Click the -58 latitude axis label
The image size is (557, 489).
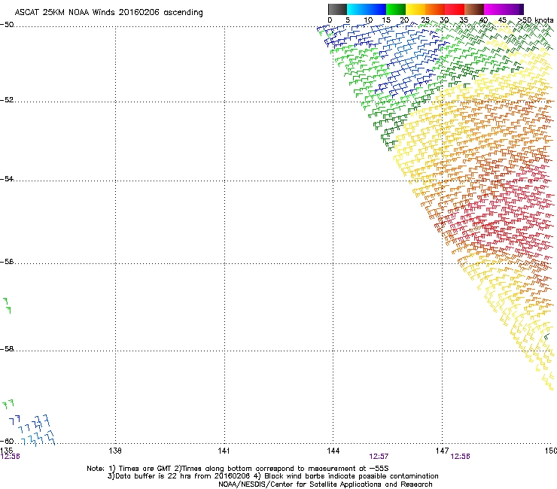click(7, 349)
